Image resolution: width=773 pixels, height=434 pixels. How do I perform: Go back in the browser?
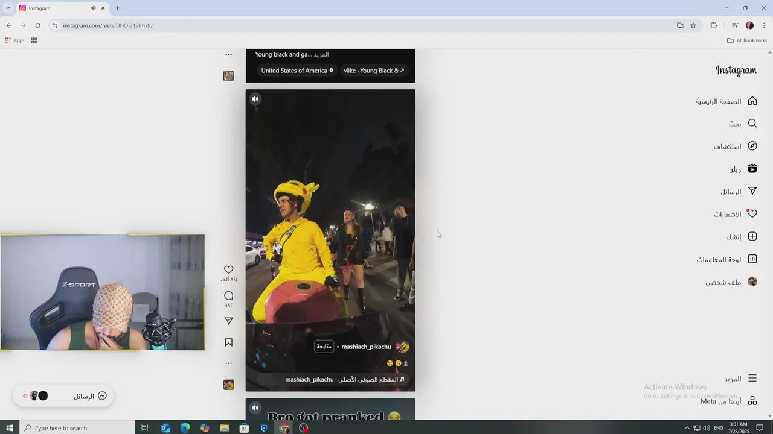[8, 25]
